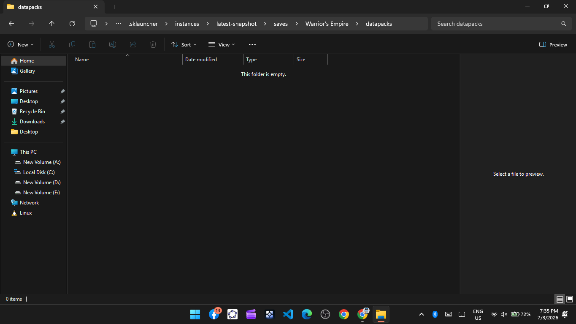Expand chevron after Warrior's Empire breadcrumb

click(x=357, y=24)
